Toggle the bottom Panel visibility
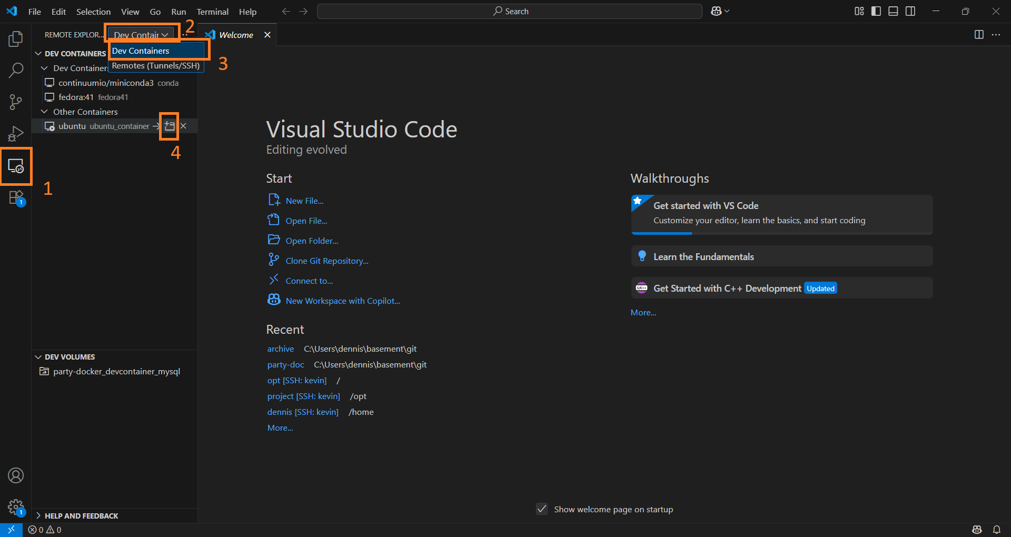The image size is (1011, 537). coord(893,11)
